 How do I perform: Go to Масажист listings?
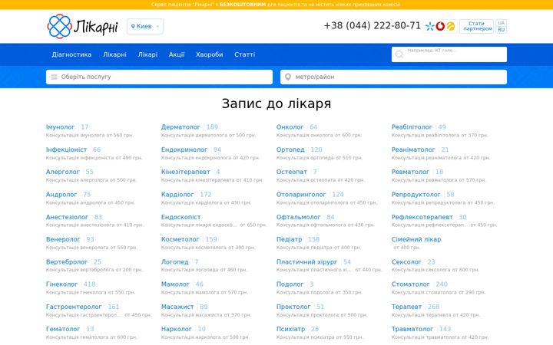(177, 307)
